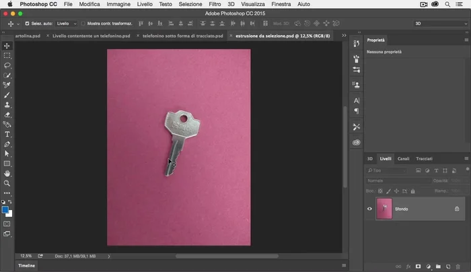471x272 pixels.
Task: Open the Filtro menu
Action: point(215,4)
